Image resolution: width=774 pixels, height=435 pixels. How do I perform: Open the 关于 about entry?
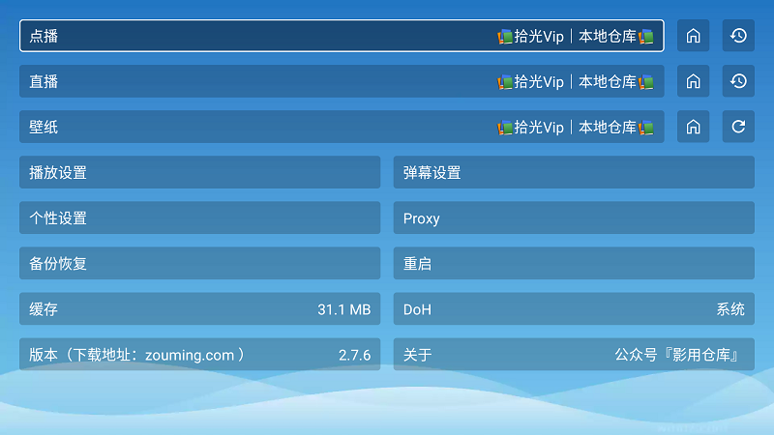coord(574,354)
